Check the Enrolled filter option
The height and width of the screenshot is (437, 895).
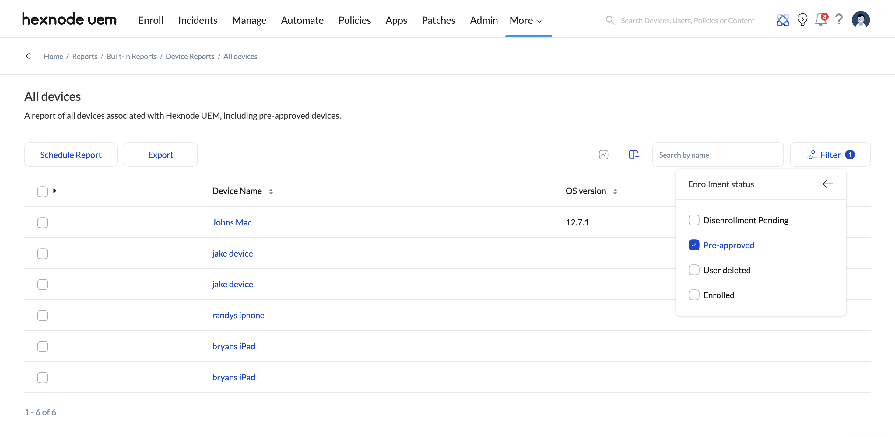693,295
